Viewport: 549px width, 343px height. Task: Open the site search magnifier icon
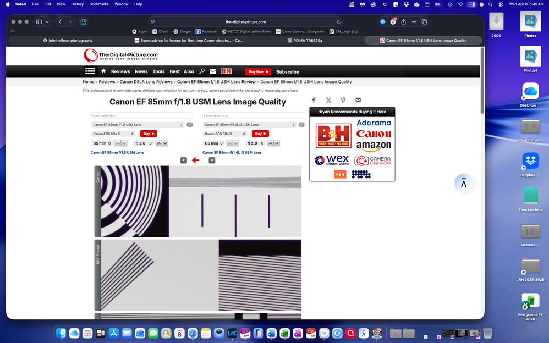click(202, 71)
